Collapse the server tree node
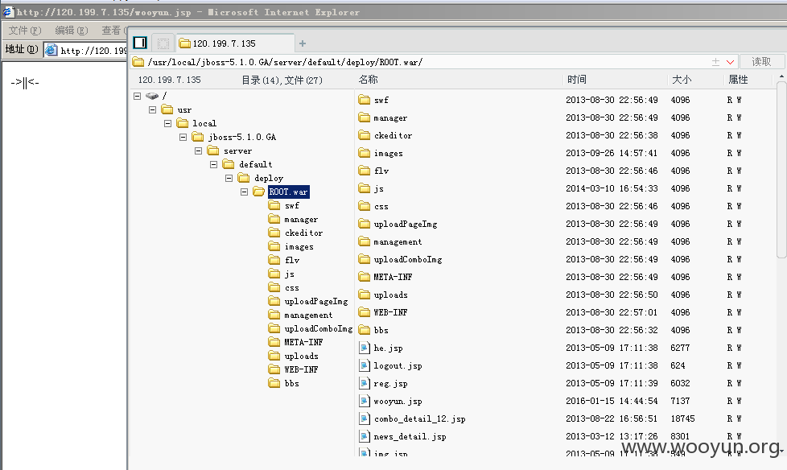 point(198,150)
